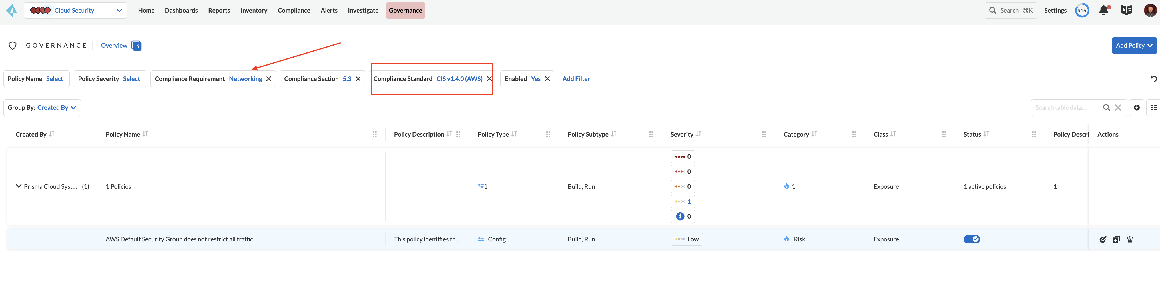
Task: Remove the Compliance Standard filter
Action: coord(489,79)
